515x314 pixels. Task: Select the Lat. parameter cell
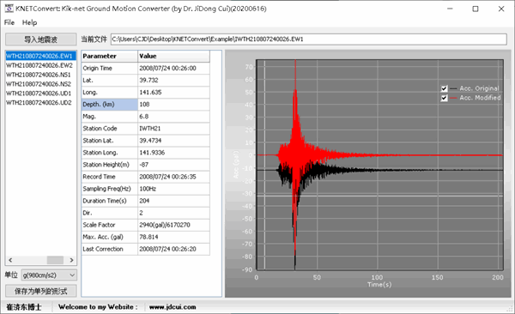click(x=109, y=80)
